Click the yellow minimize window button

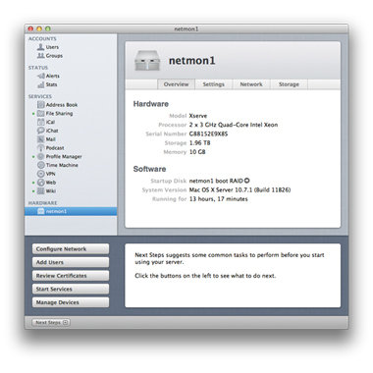coord(39,28)
